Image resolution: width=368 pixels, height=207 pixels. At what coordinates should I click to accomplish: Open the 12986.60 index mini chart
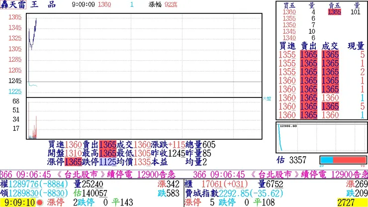click(321, 137)
